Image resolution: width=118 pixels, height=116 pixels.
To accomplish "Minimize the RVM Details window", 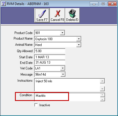I will coord(94,4).
